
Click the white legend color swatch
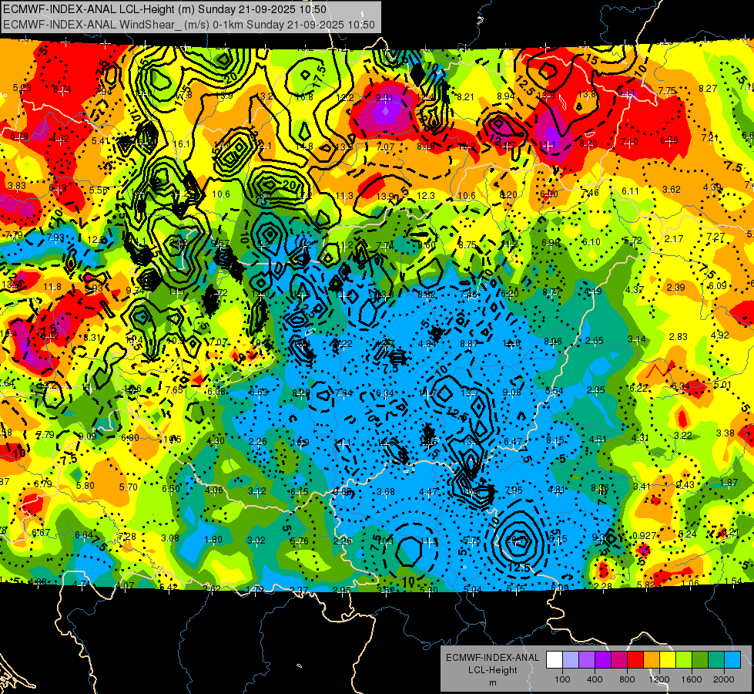(x=555, y=660)
